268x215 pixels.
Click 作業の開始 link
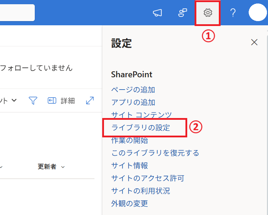129,140
